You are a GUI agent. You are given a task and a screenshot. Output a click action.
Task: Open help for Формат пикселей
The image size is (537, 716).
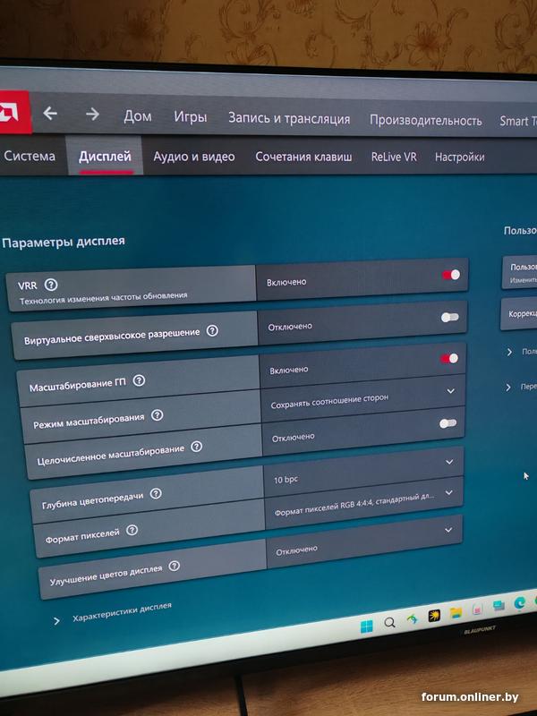click(132, 530)
